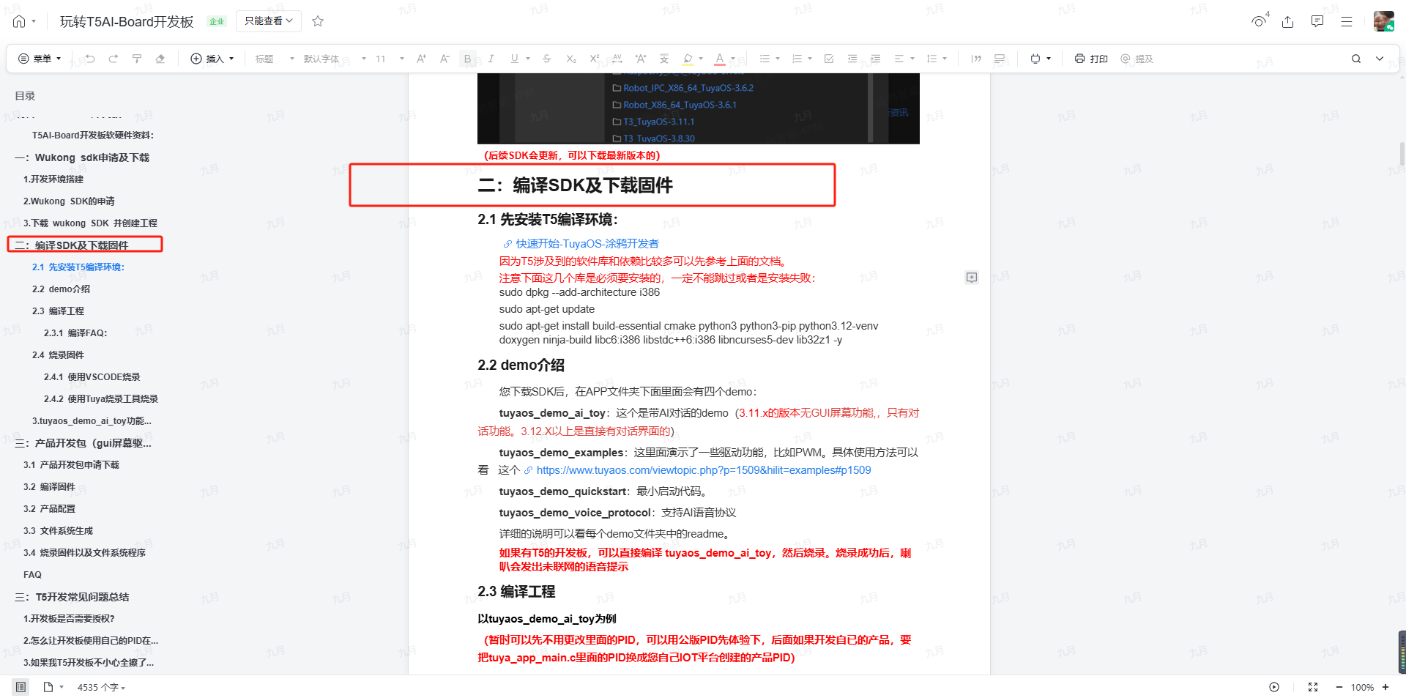This screenshot has height=698, width=1406.
Task: Open the 标题 heading style dropdown
Action: click(275, 59)
